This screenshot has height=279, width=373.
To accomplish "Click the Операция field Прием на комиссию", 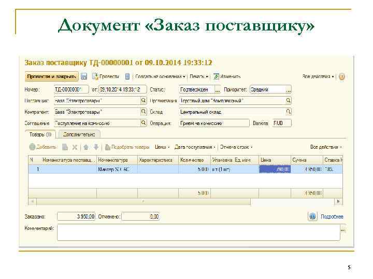I will pos(214,123).
